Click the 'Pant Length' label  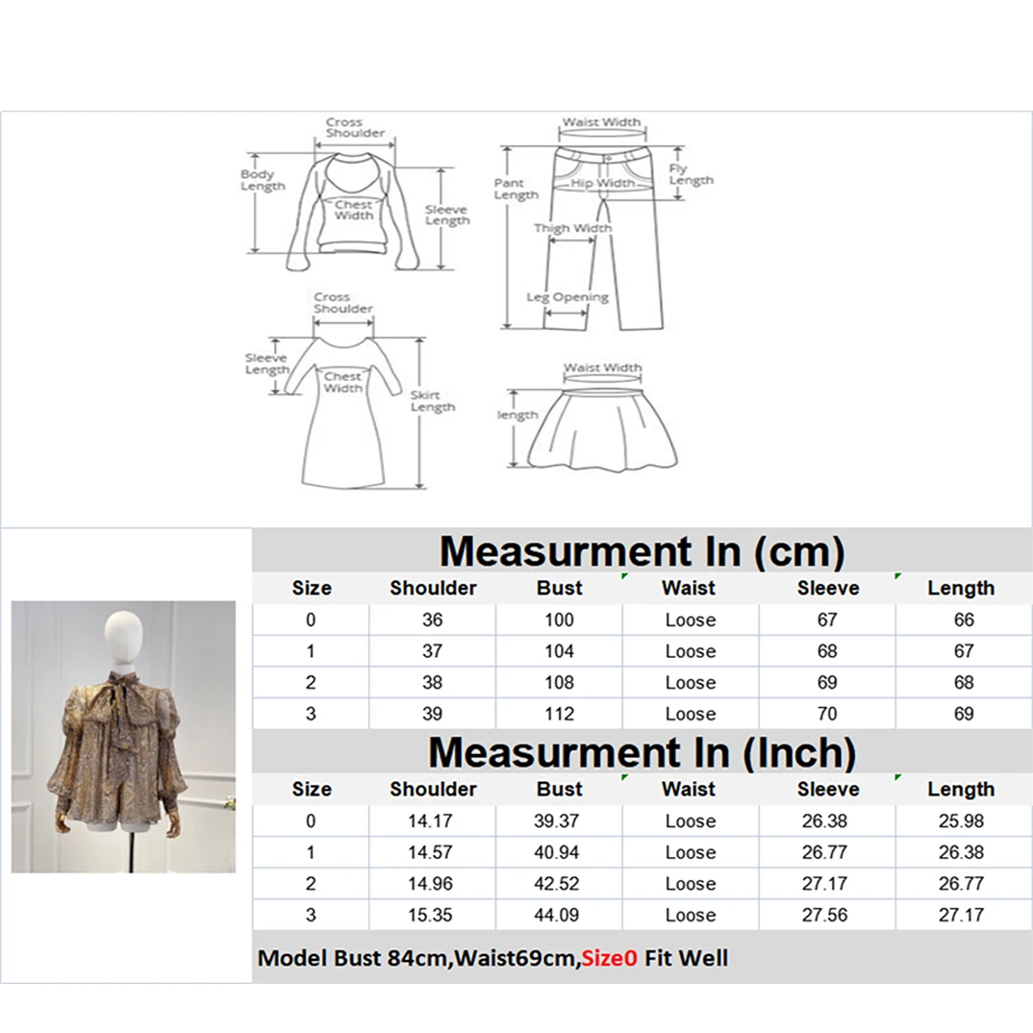[x=516, y=189]
